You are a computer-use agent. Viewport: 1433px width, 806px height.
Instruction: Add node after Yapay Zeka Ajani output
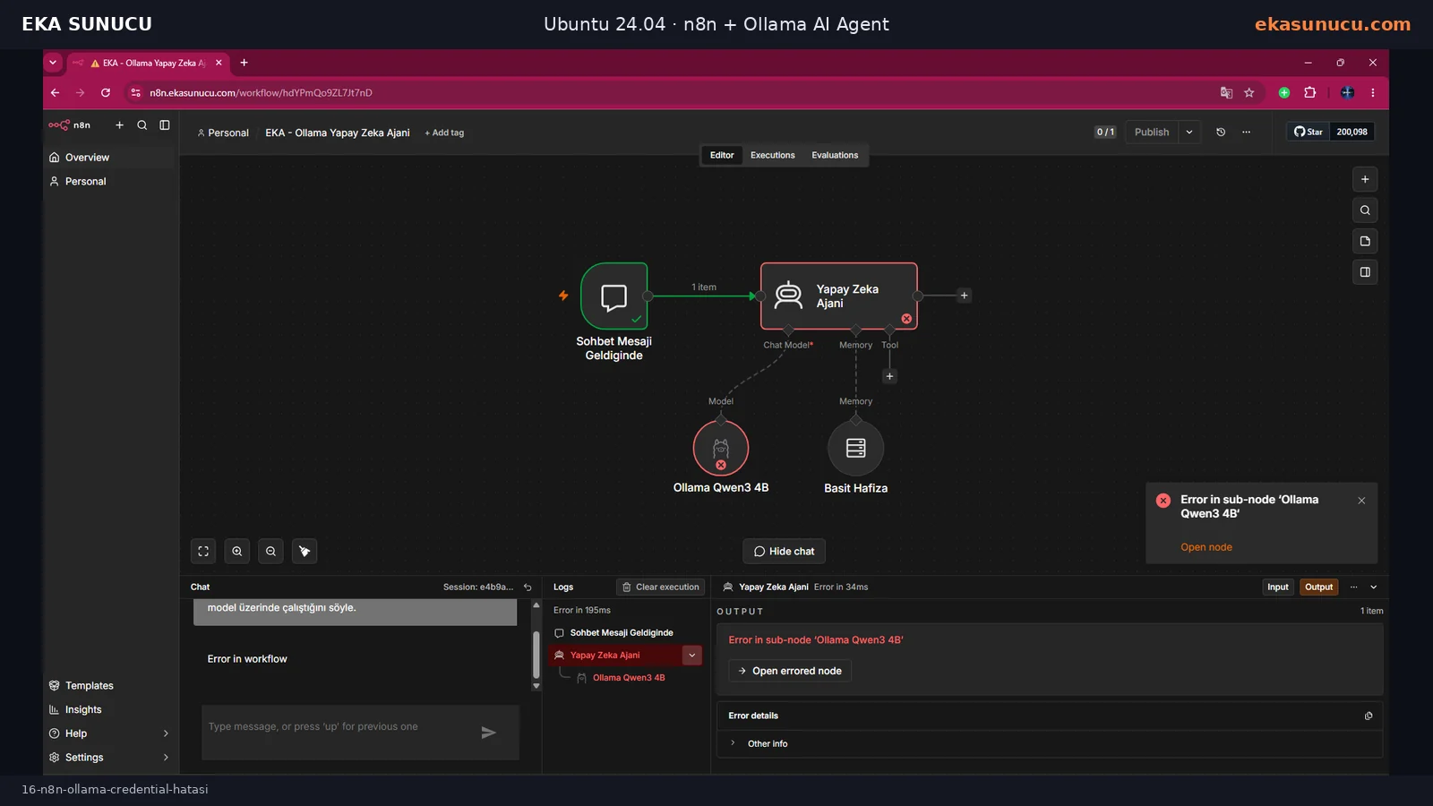point(965,296)
